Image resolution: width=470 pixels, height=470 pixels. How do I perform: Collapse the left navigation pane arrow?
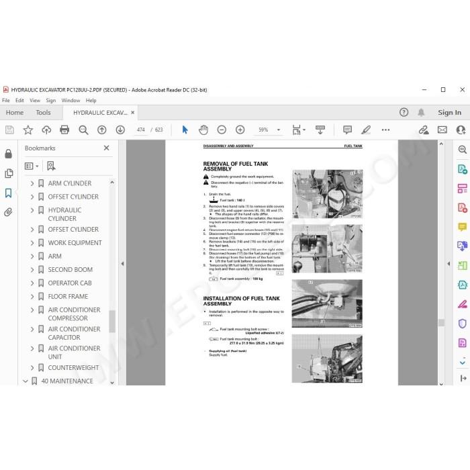point(122,264)
